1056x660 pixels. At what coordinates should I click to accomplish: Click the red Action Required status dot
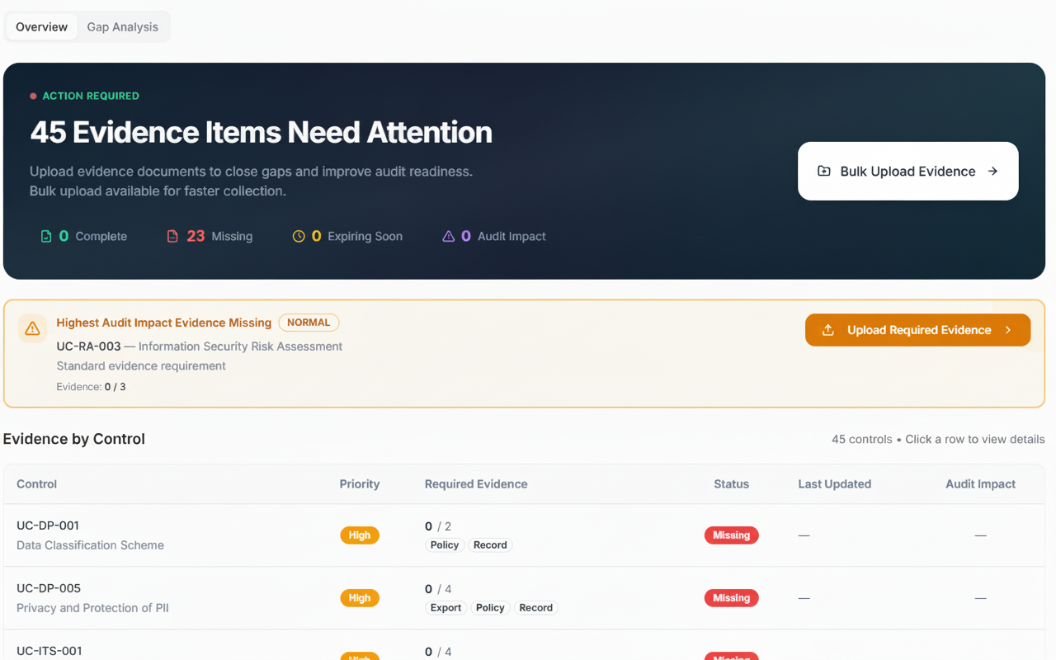click(x=33, y=97)
